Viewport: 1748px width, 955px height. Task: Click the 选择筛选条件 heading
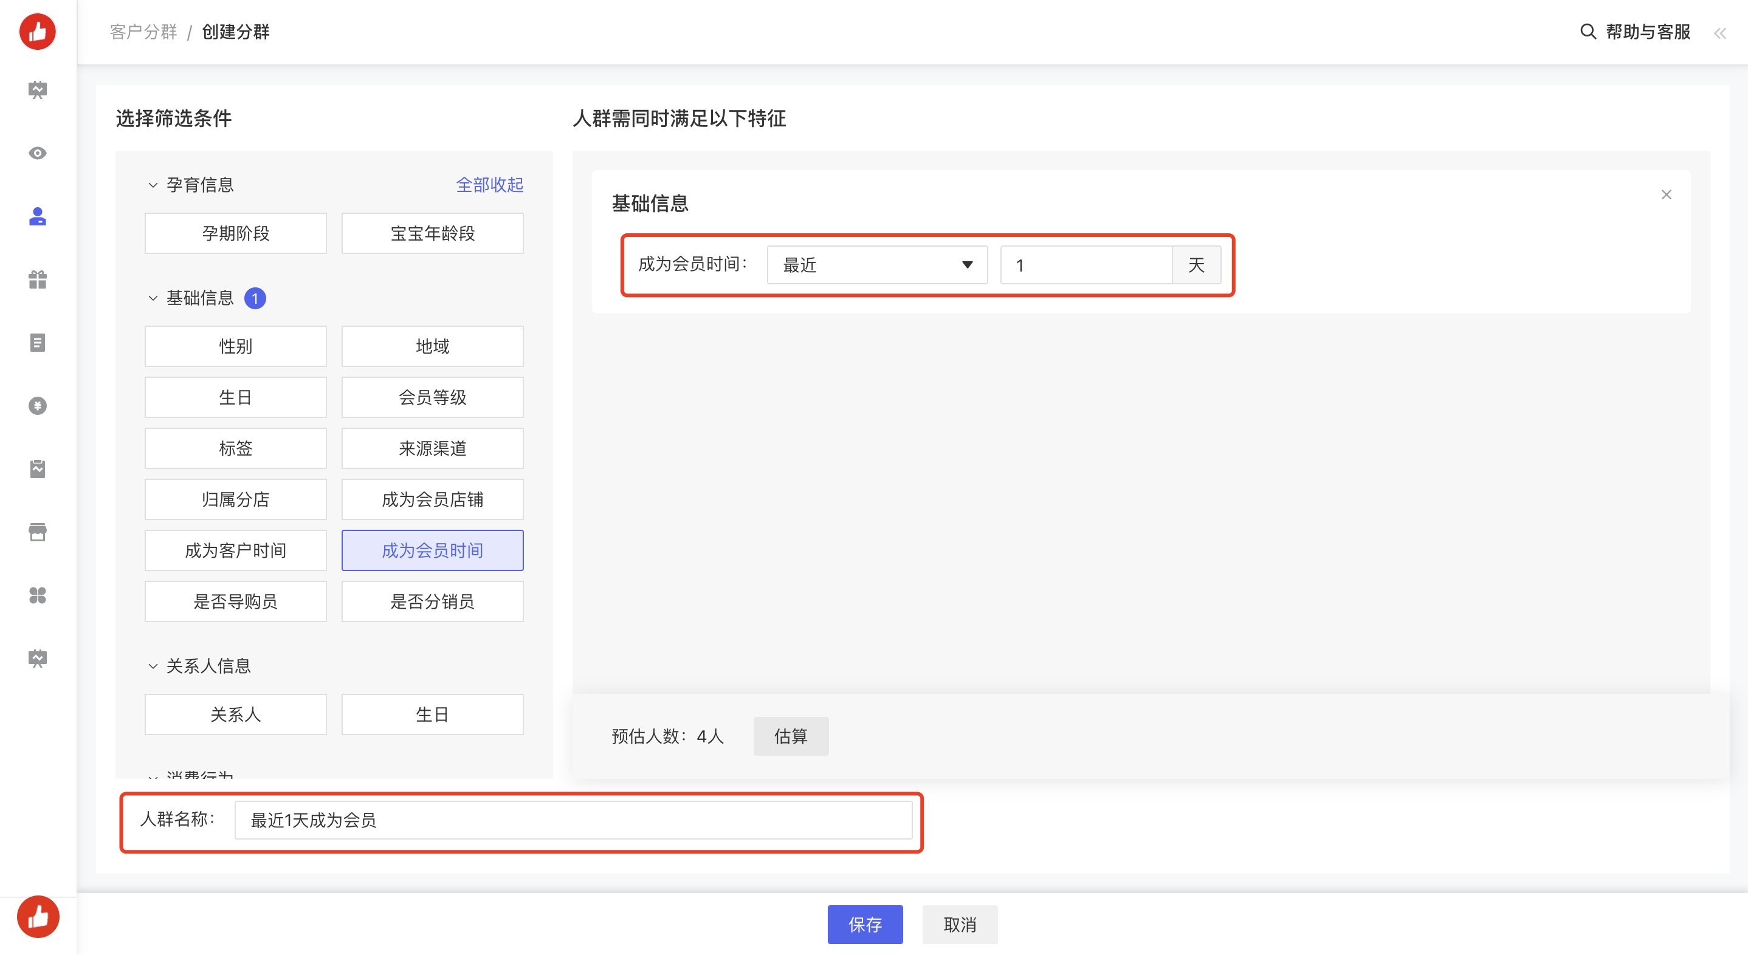tap(174, 118)
